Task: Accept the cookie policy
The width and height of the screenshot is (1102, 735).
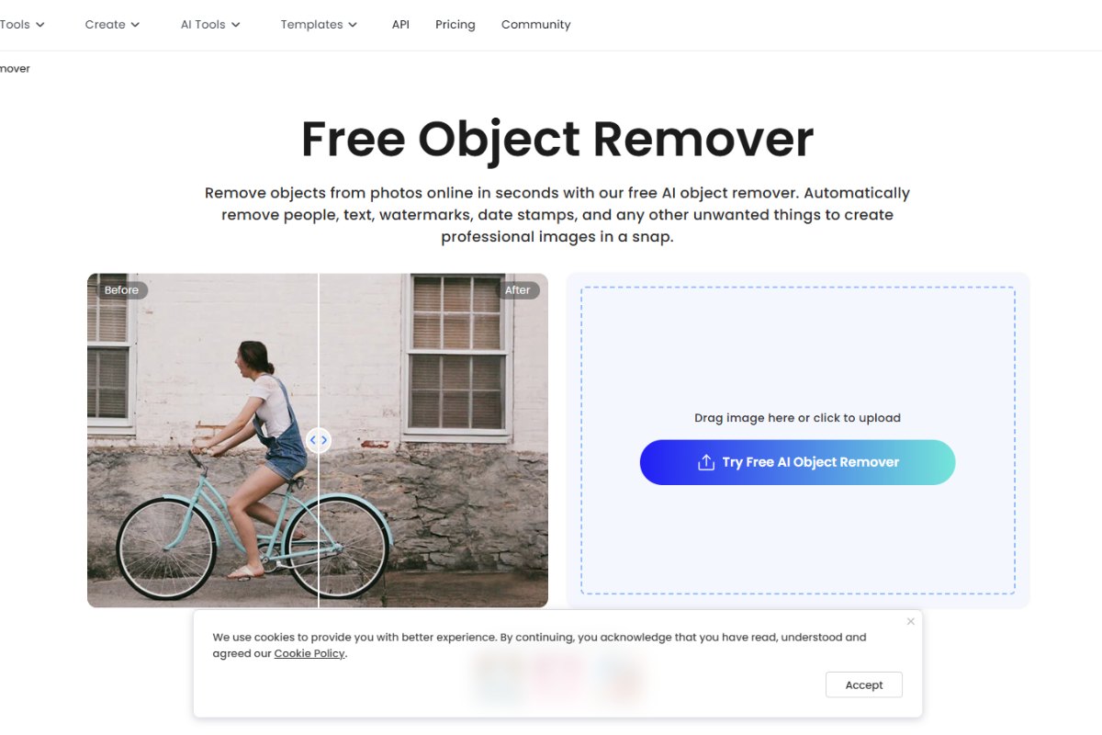Action: [x=864, y=684]
